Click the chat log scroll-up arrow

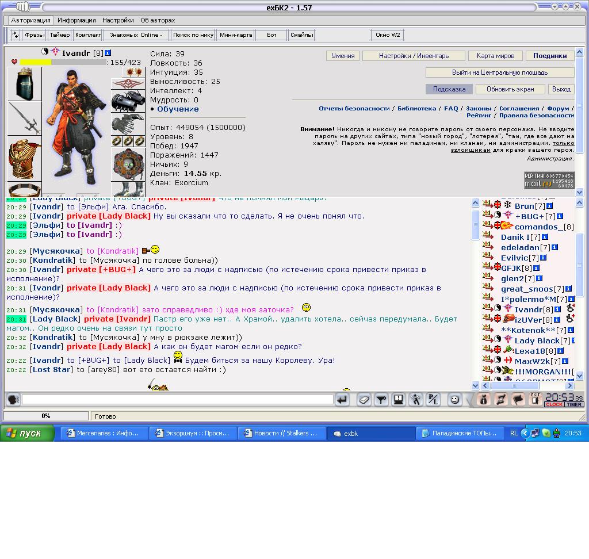[475, 203]
